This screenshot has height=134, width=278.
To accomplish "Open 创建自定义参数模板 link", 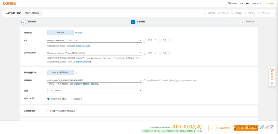I will pyautogui.click(x=82, y=84).
